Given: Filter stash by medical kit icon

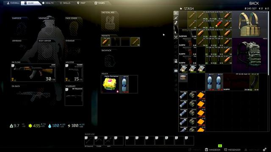Looking at the screenshot, I should pos(176,61).
